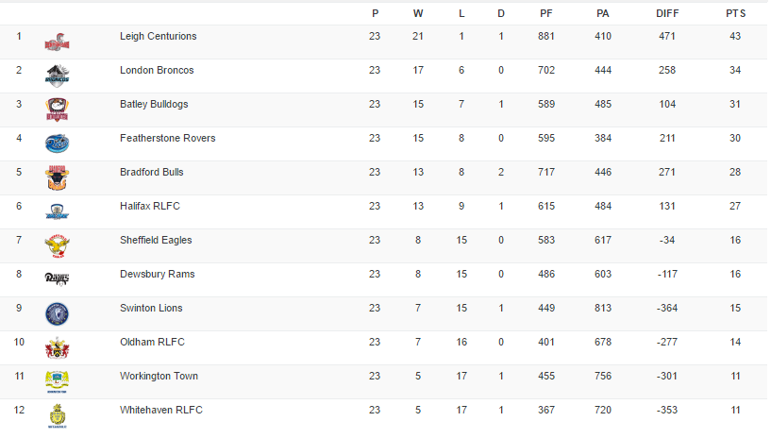Click the Whitehaven RLFC team logo
The height and width of the screenshot is (438, 771).
tap(58, 414)
